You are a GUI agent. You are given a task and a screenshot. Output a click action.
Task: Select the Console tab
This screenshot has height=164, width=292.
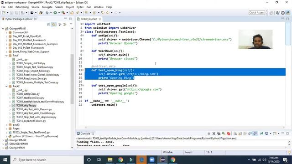pos(85,133)
